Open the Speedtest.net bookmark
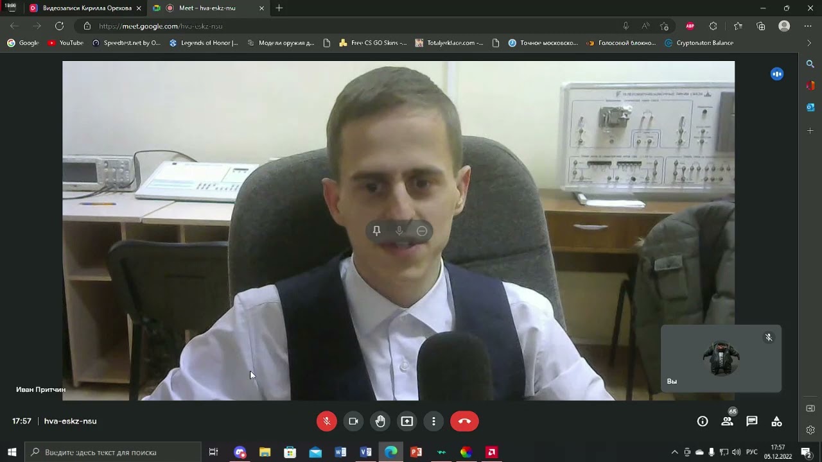This screenshot has width=822, height=462. pos(127,43)
